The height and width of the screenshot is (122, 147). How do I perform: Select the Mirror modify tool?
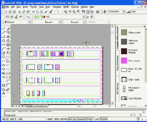pyautogui.click(x=8, y=36)
